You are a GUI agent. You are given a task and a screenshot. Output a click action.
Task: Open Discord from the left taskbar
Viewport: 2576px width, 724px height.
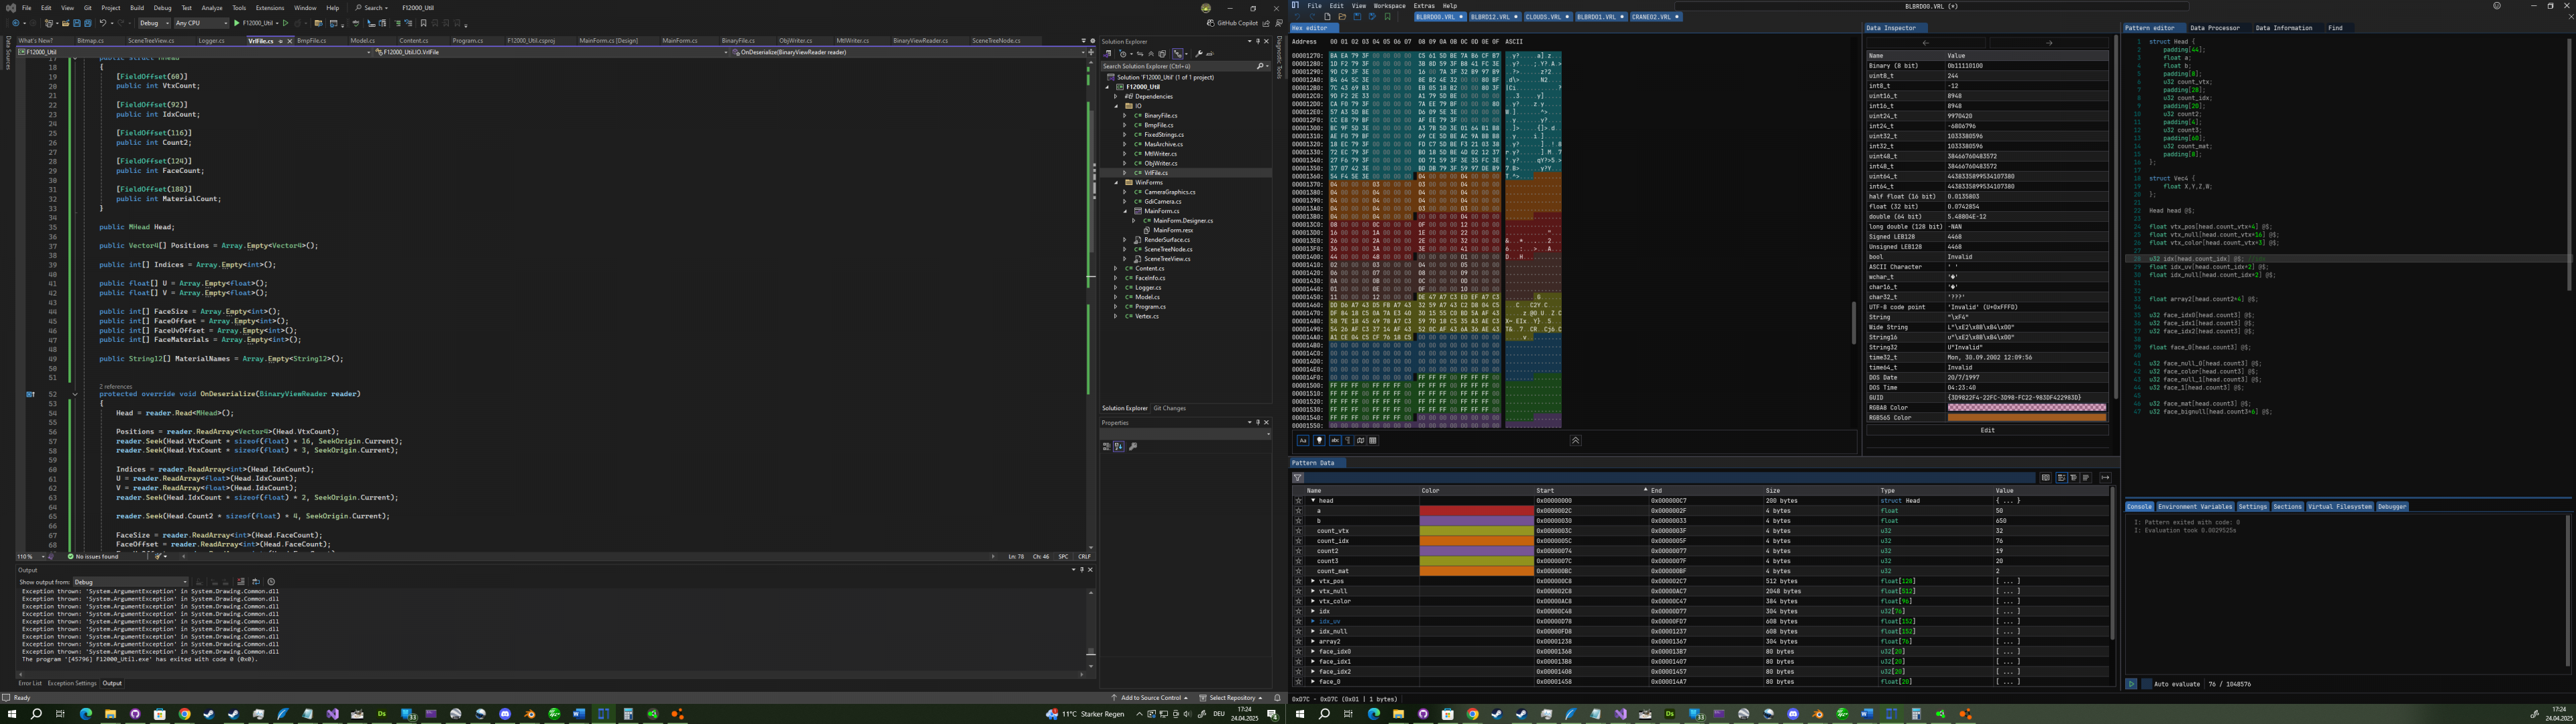(x=505, y=714)
